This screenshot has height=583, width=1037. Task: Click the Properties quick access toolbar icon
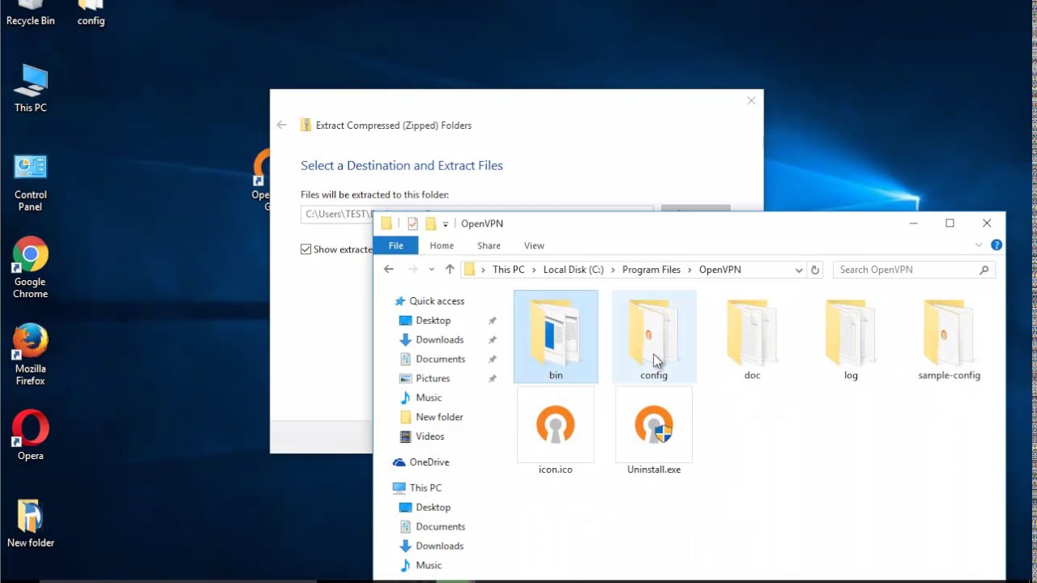coord(412,223)
